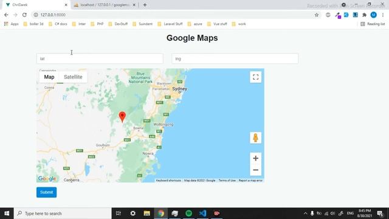Open Task View on the taskbar

[x=119, y=214]
